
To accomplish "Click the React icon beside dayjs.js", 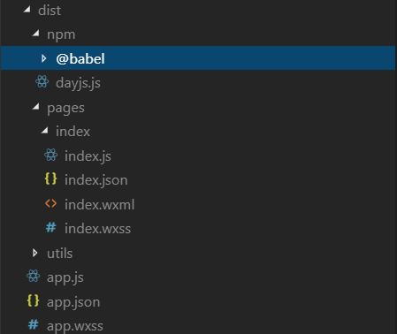I will 42,81.
